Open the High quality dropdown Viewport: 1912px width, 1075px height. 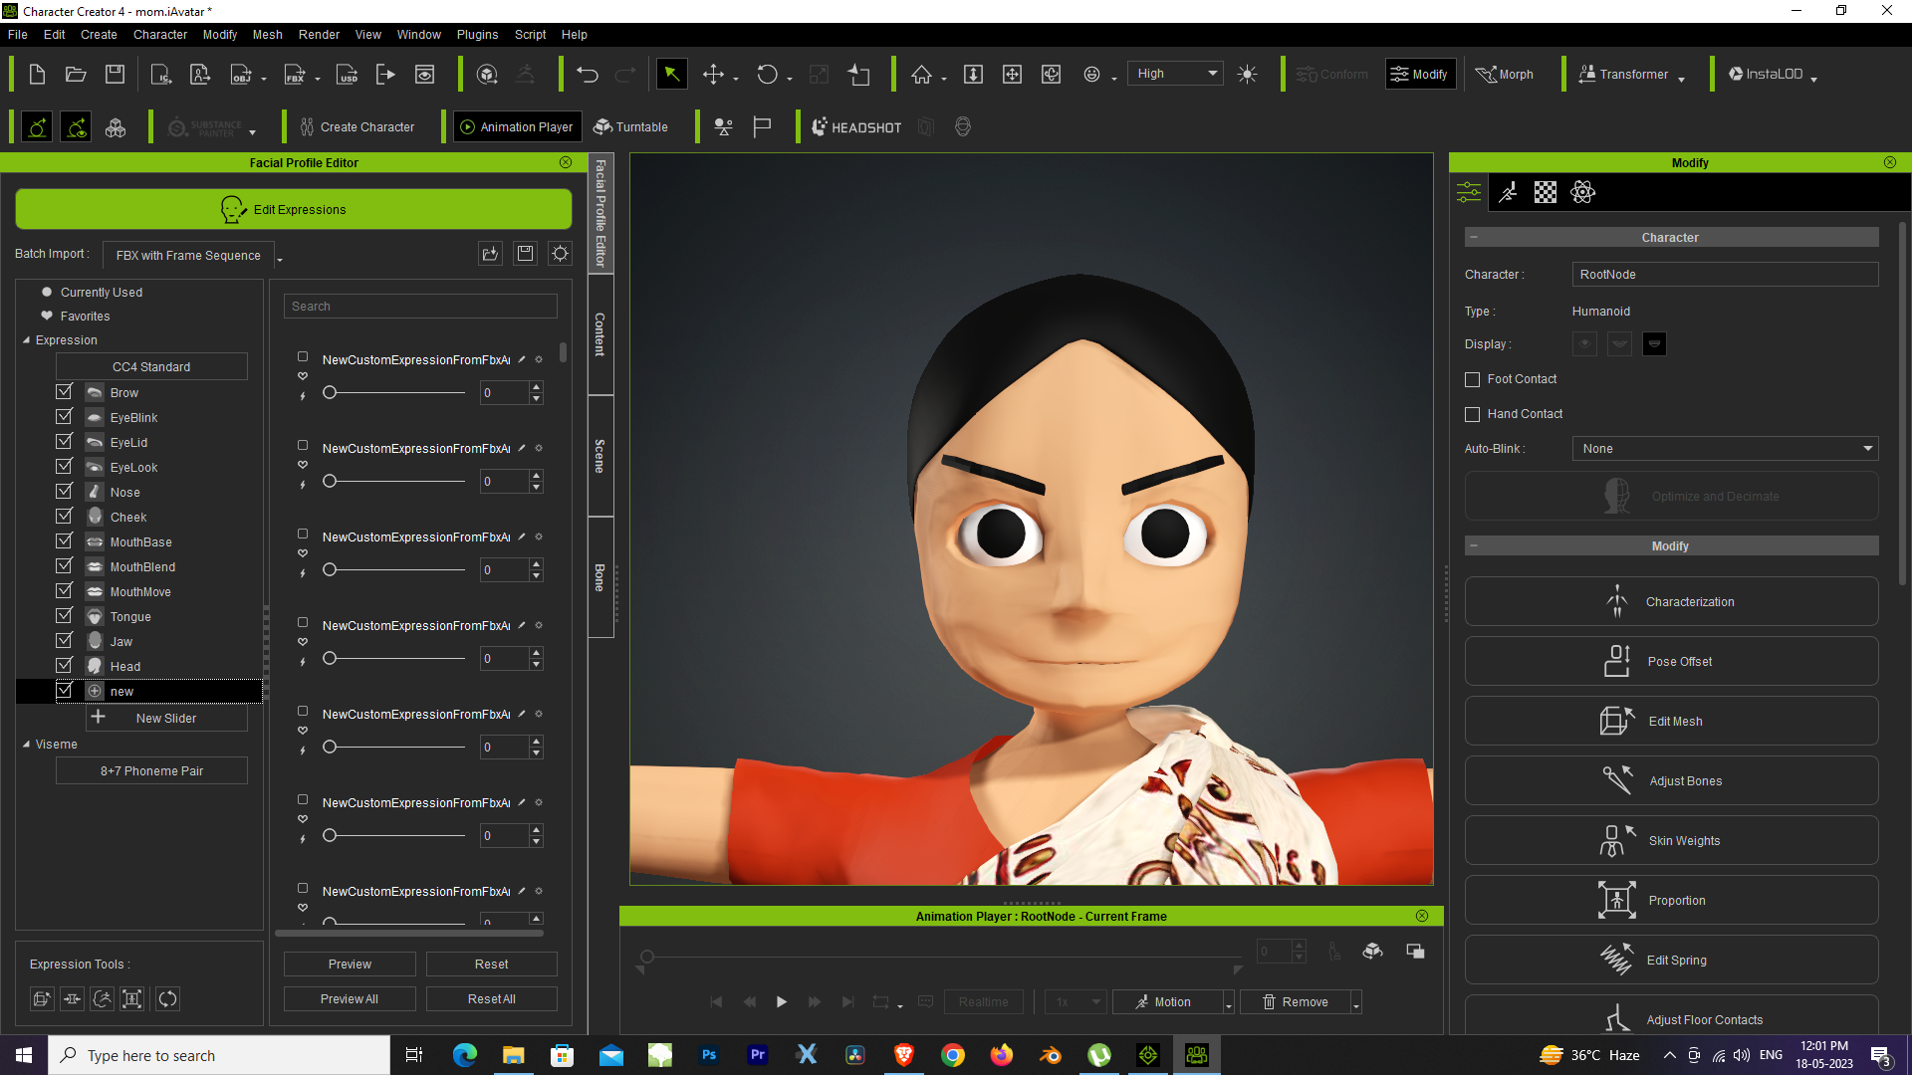pyautogui.click(x=1176, y=74)
